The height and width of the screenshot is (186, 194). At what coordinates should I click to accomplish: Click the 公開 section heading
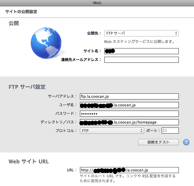(x=13, y=23)
